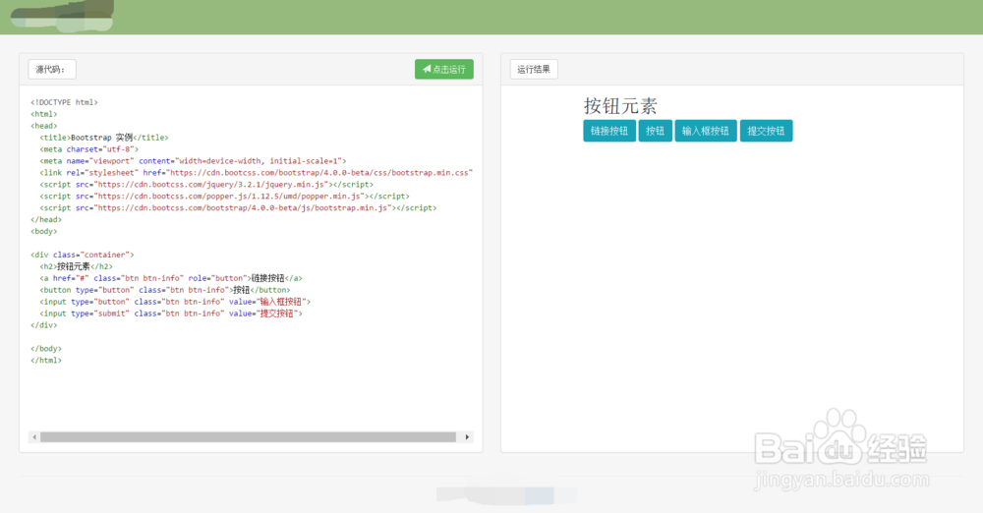This screenshot has width=983, height=513.
Task: Click the button type="button" 按钮 code line
Action: coord(165,290)
